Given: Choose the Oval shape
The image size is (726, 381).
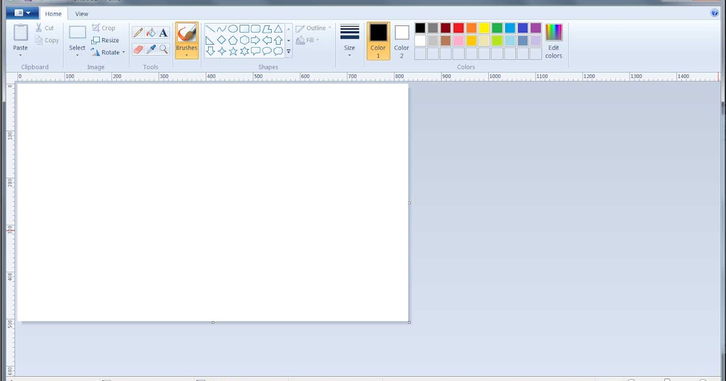Looking at the screenshot, I should (x=233, y=29).
